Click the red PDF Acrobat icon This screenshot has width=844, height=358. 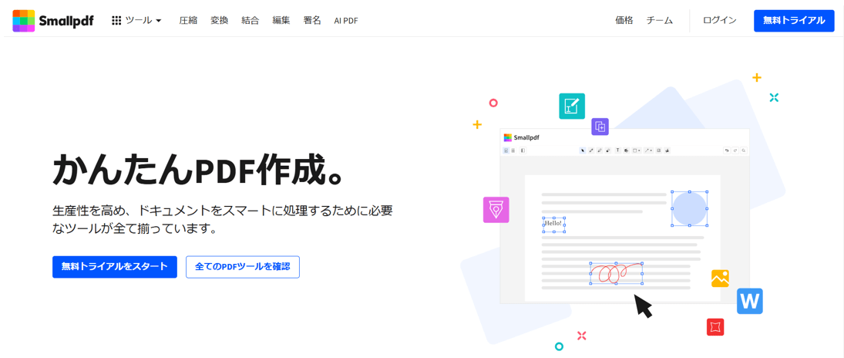(715, 326)
